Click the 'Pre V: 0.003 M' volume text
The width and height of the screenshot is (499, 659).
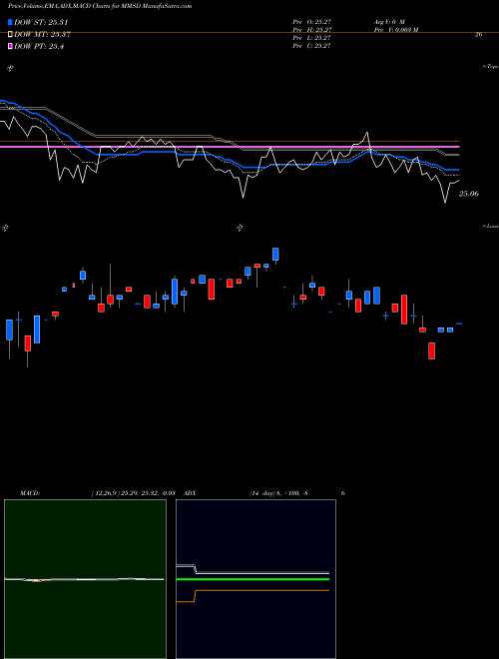click(x=395, y=30)
